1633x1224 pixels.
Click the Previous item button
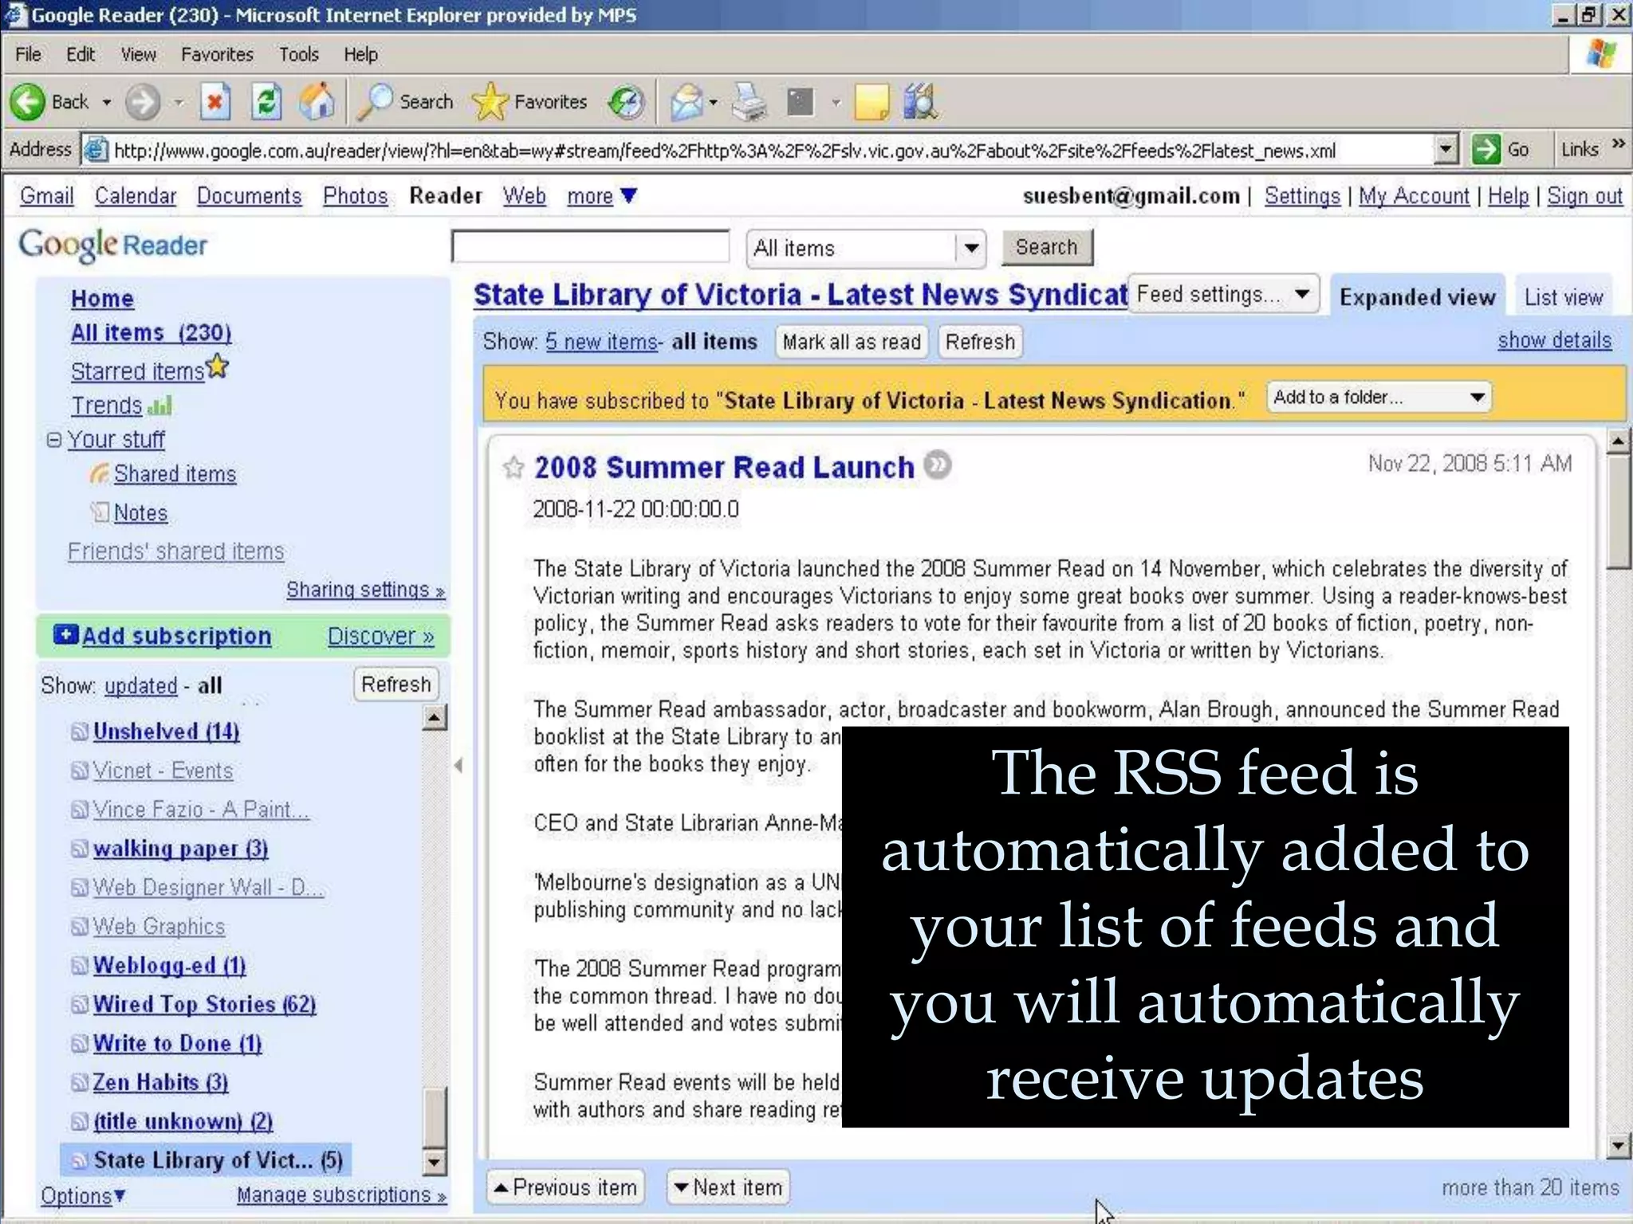[565, 1187]
